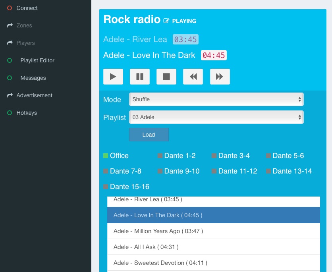The height and width of the screenshot is (272, 332).
Task: Toggle the Office zone output
Action: point(106,156)
